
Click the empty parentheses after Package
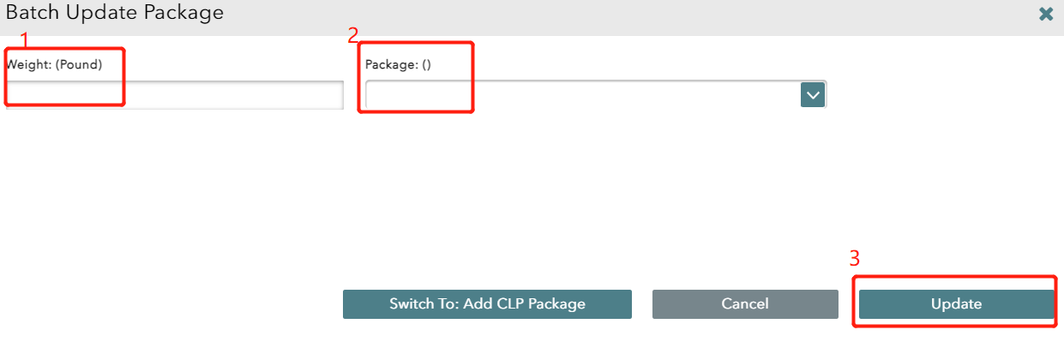pyautogui.click(x=425, y=65)
